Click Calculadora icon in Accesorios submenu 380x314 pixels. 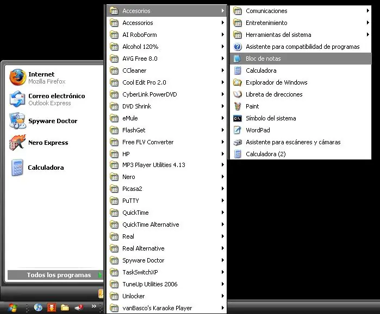[x=238, y=71]
